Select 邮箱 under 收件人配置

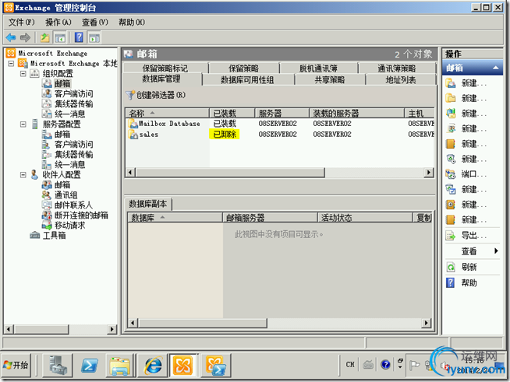click(x=62, y=185)
